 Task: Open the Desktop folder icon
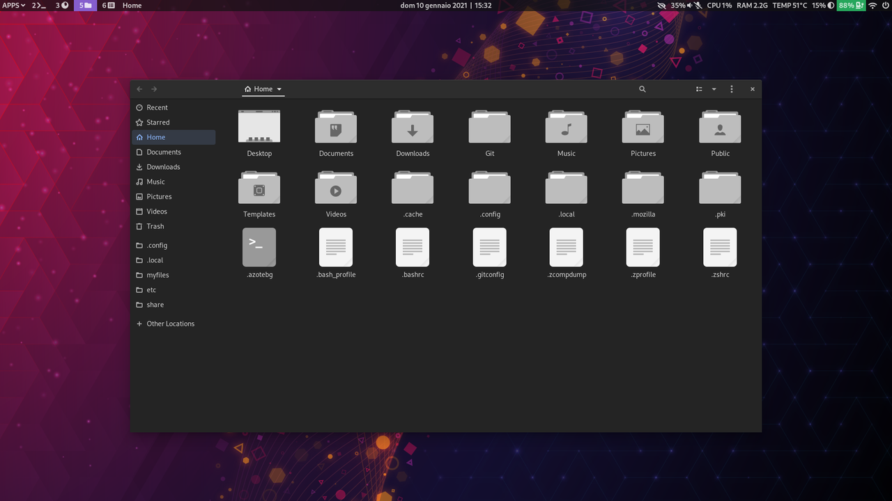(259, 127)
